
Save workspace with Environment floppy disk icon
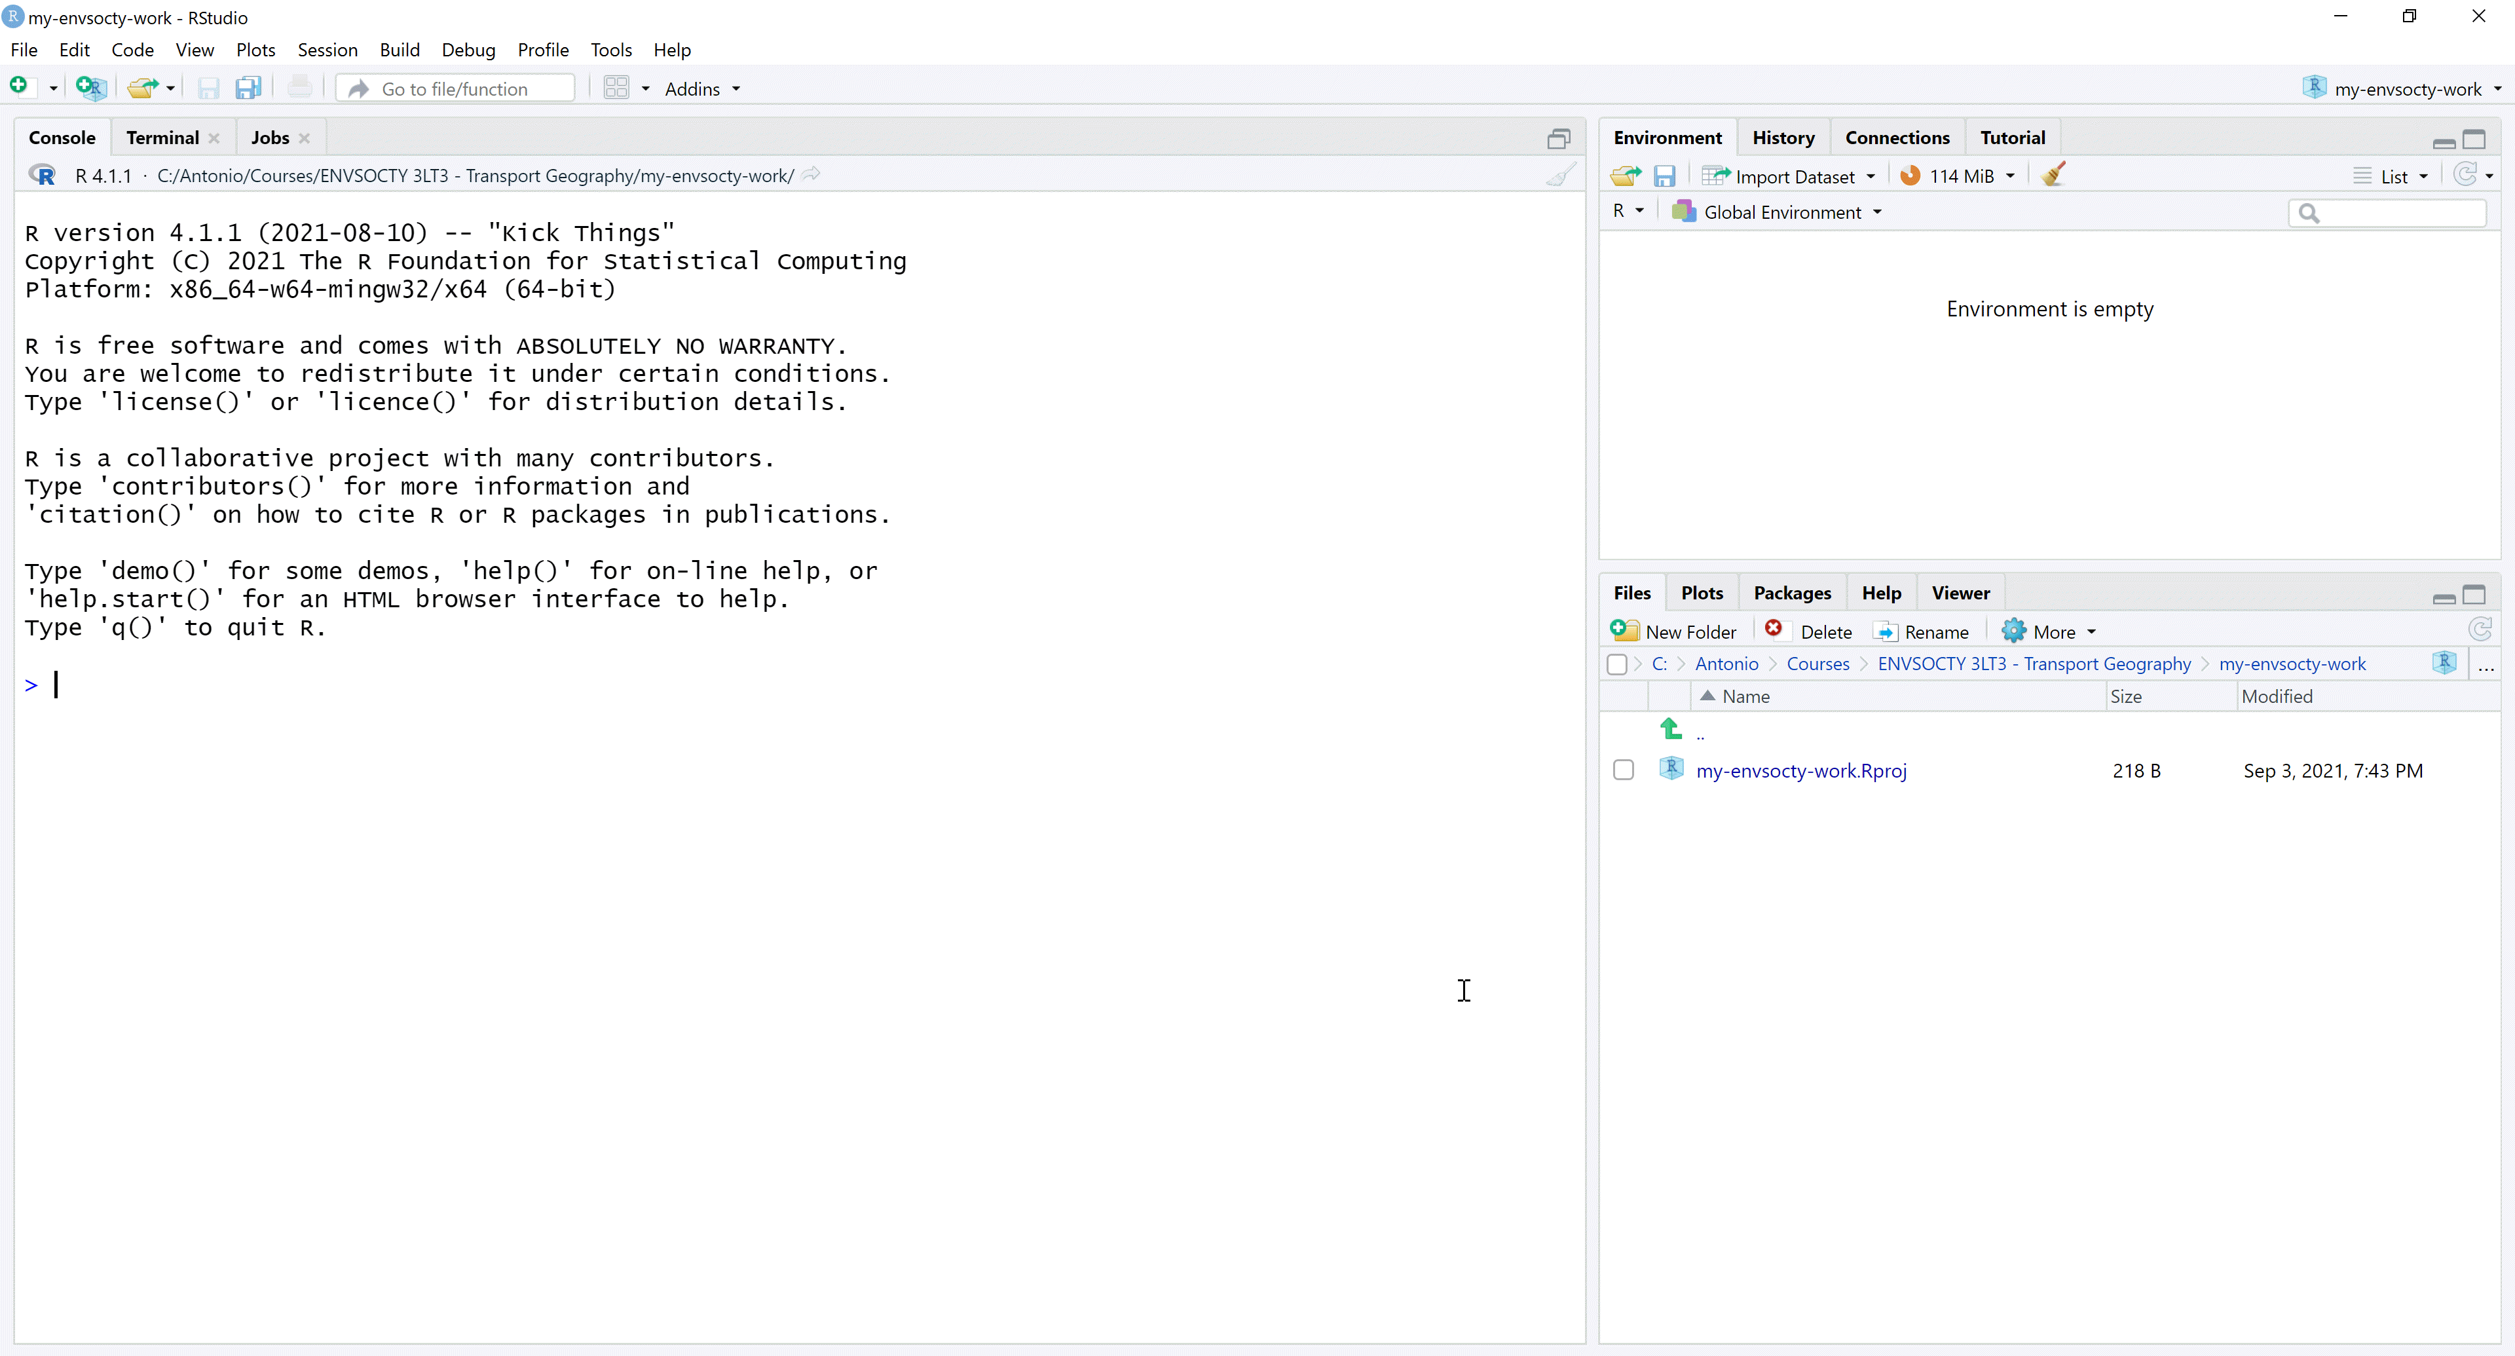pos(1665,177)
